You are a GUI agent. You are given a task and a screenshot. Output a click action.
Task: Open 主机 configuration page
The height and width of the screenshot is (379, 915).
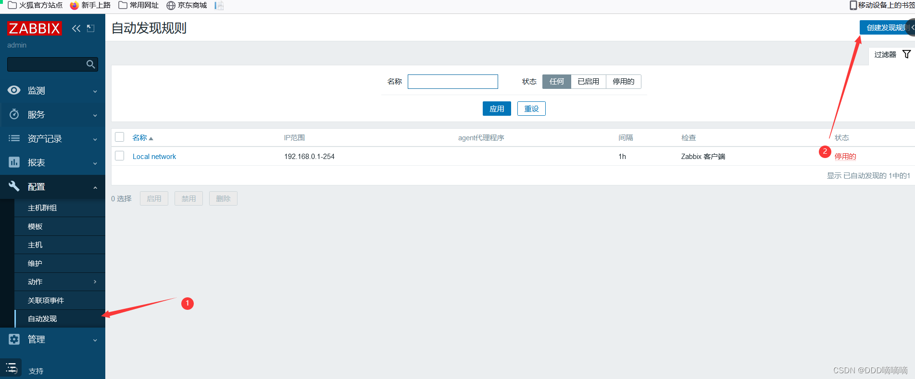coord(60,245)
